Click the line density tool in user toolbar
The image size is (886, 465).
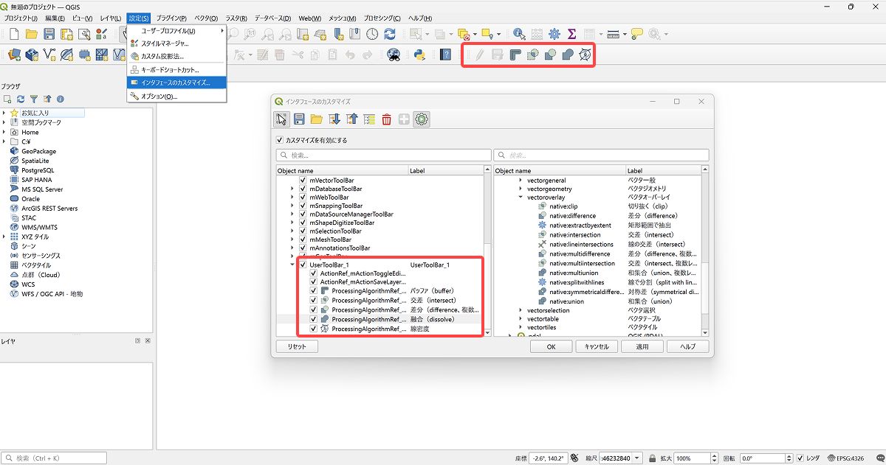point(585,55)
